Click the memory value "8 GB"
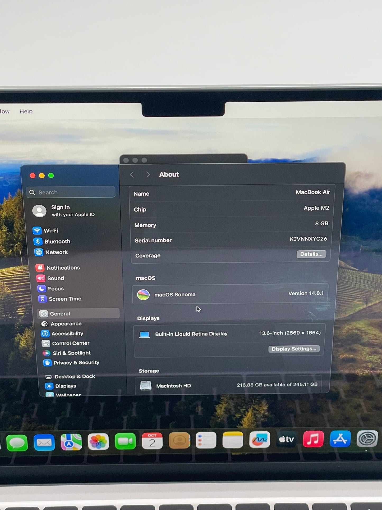Screen dimensions: 382x510 point(322,223)
